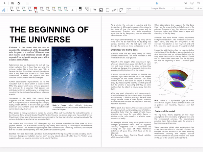Go back with the arrow button
The width and height of the screenshot is (203, 152).
tap(5, 3)
